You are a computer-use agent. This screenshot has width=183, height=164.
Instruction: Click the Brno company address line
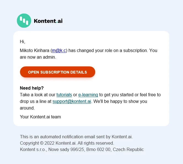coord(82,149)
